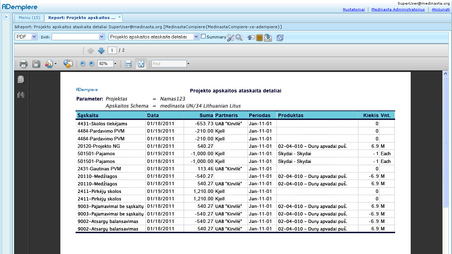
Task: Click the export download icon
Action: click(268, 37)
